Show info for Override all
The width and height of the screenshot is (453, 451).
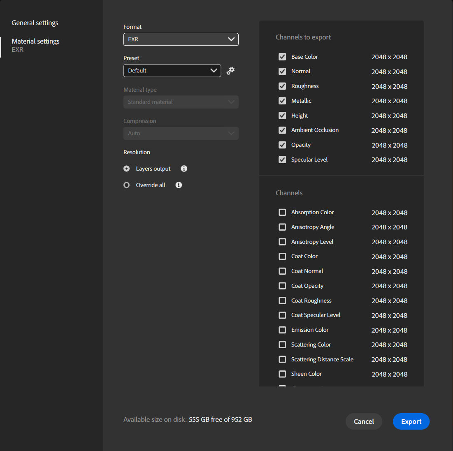tap(179, 185)
